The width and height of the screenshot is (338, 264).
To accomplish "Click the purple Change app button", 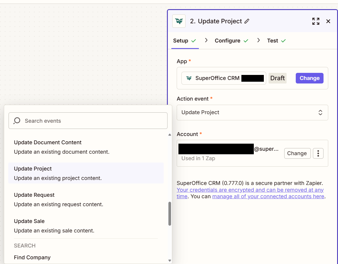I will click(x=309, y=78).
